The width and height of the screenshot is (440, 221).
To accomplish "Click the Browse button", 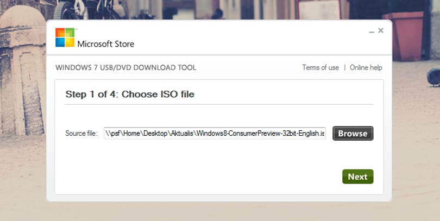I will (353, 133).
